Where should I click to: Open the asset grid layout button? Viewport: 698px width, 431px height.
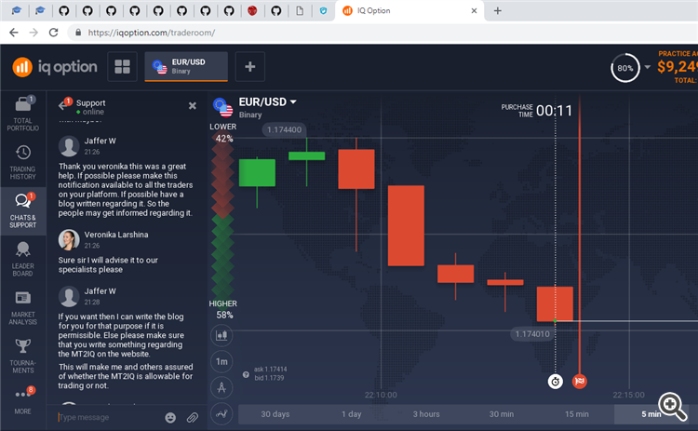[x=123, y=67]
